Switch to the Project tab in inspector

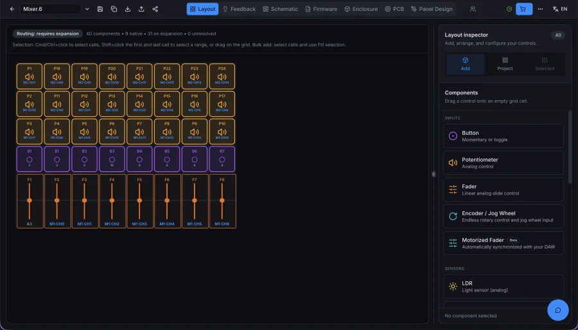(505, 64)
